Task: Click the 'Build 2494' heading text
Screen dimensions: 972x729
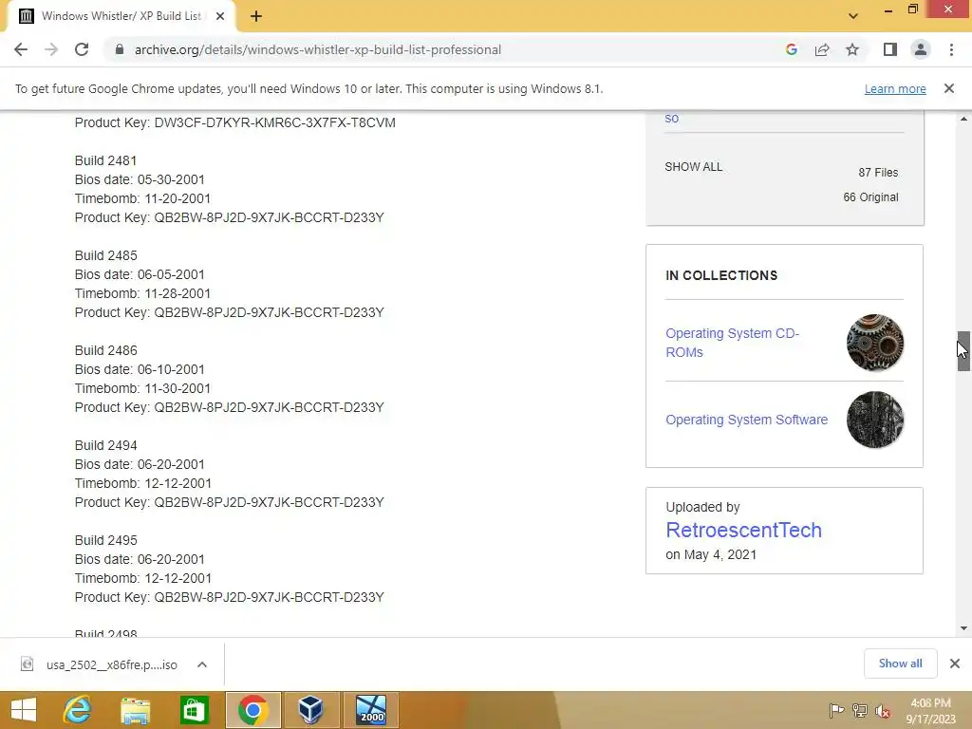Action: point(106,445)
